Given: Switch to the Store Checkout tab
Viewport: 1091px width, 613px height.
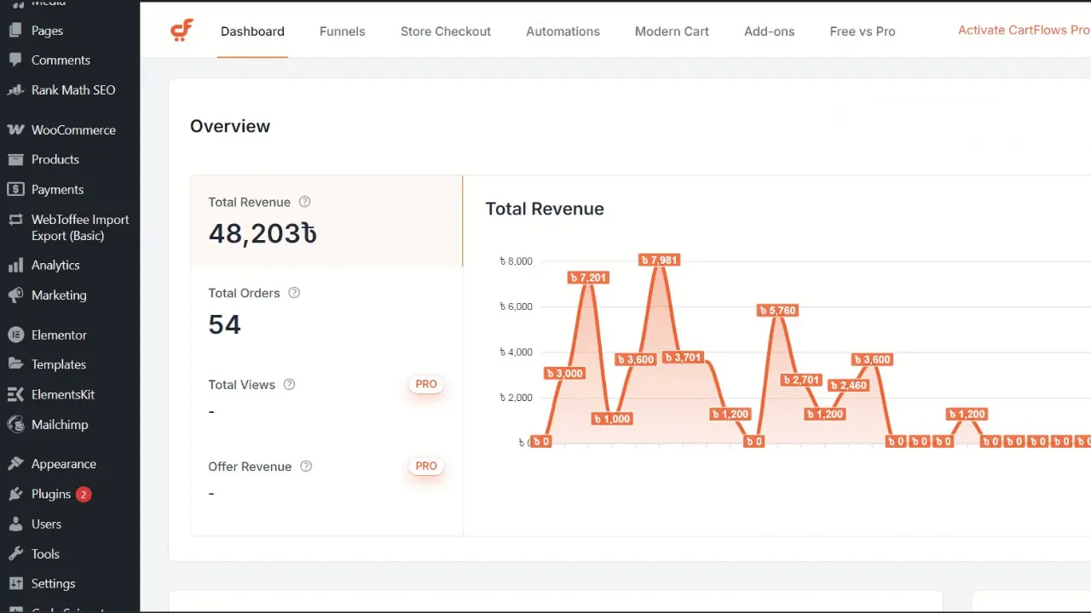Looking at the screenshot, I should [445, 32].
